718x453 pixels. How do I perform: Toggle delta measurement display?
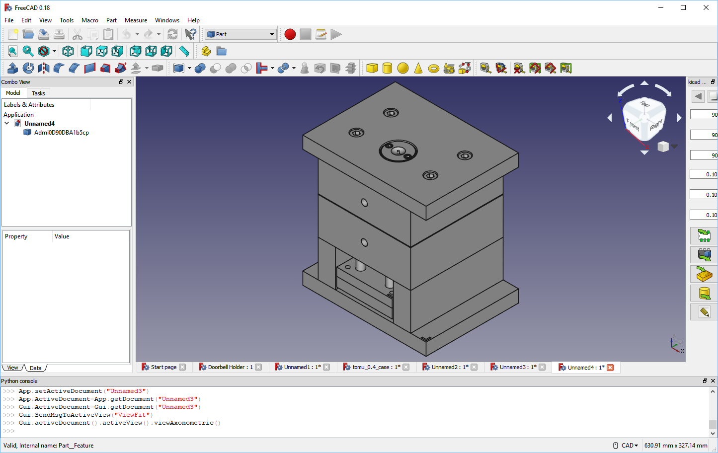(x=566, y=68)
